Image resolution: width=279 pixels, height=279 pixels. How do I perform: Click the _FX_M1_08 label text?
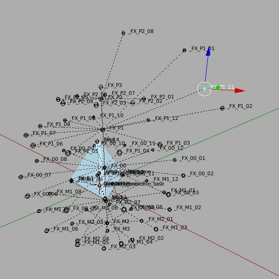68,192
